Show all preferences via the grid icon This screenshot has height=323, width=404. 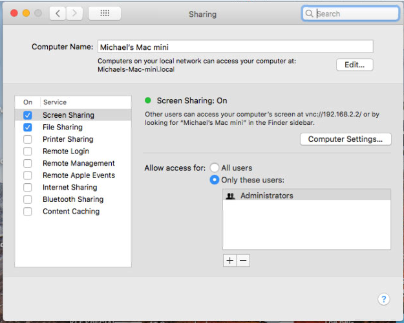[x=105, y=13]
